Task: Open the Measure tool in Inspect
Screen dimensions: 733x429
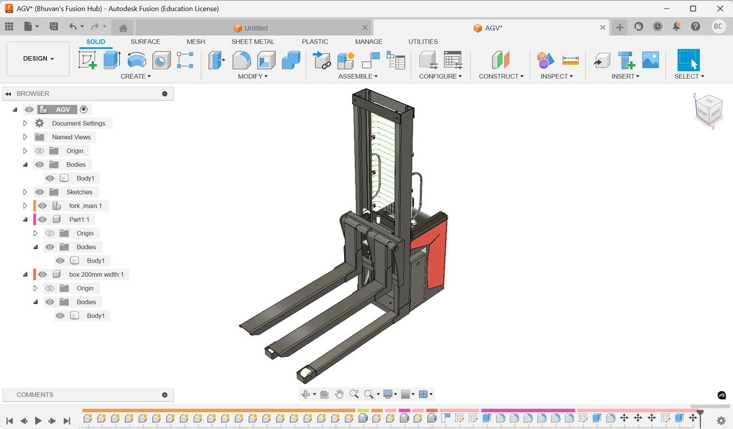Action: pyautogui.click(x=570, y=60)
